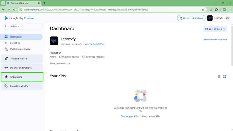The width and height of the screenshot is (233, 131).
Task: Open Statistics in the sidebar
Action: tap(15, 43)
